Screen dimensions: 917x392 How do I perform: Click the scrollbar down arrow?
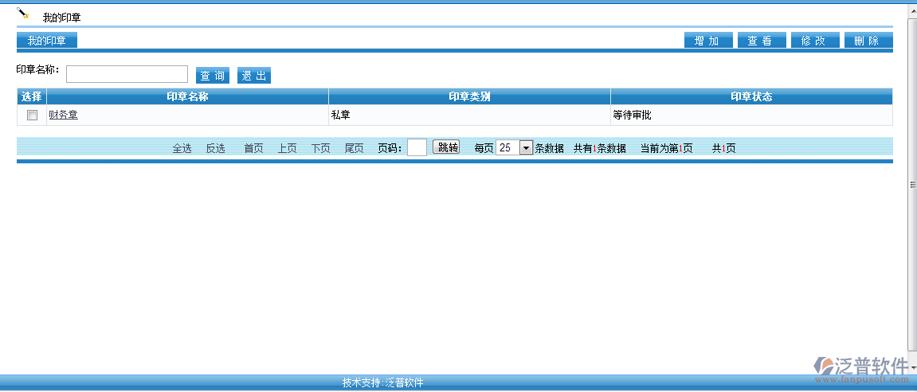click(912, 367)
